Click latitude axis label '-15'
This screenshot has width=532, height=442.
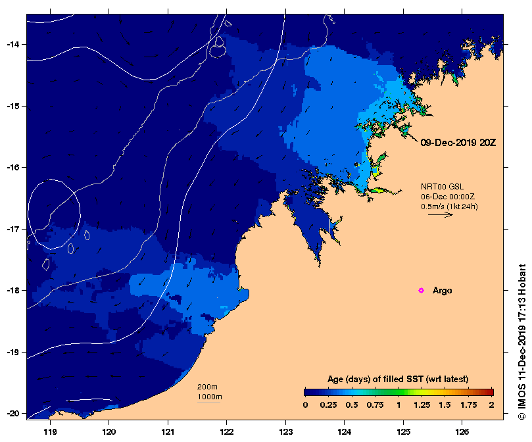coord(13,107)
